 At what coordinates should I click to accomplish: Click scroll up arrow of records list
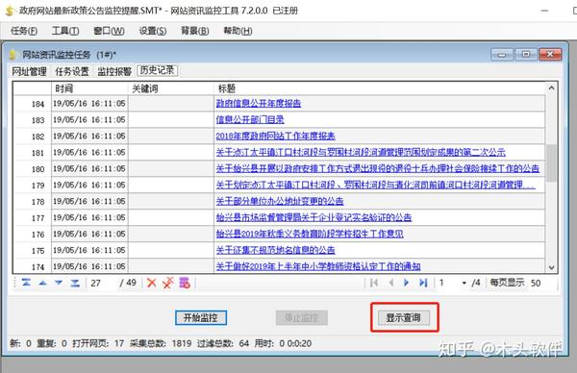551,88
